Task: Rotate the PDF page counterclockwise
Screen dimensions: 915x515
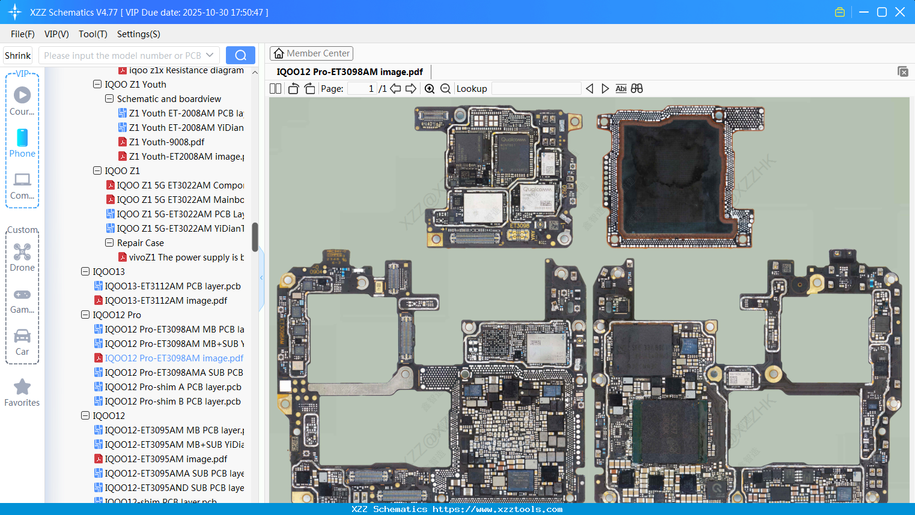Action: 293,88
